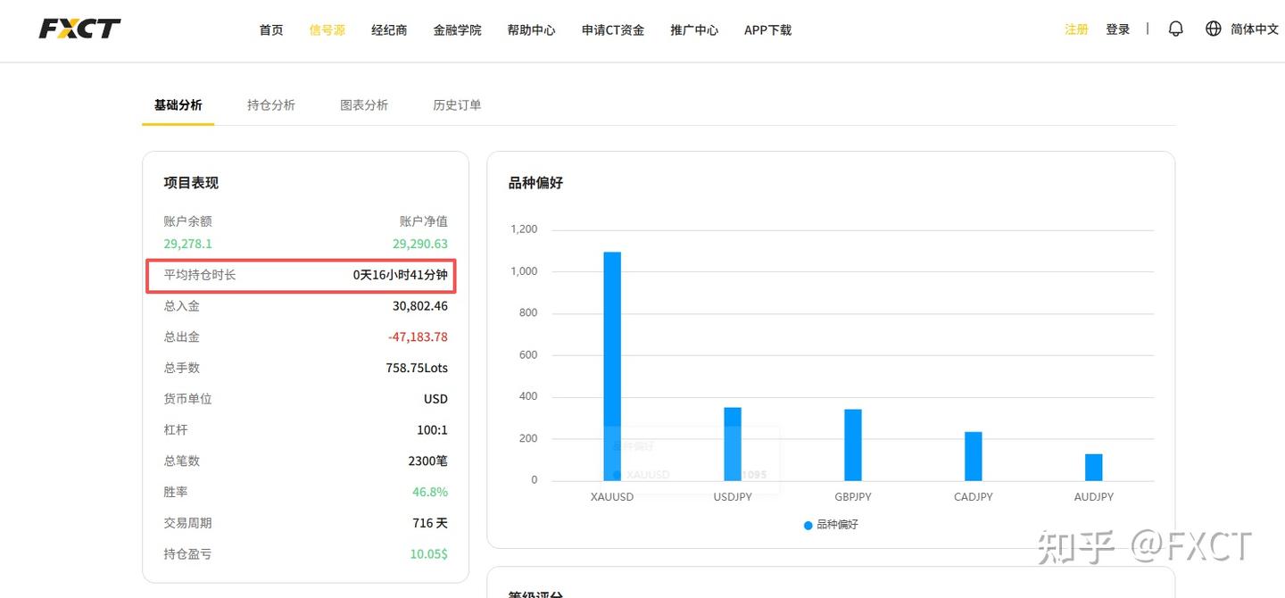Screen dimensions: 1285x598
Task: Click the 持仓盈亏 value 10.05$
Action: (x=429, y=554)
